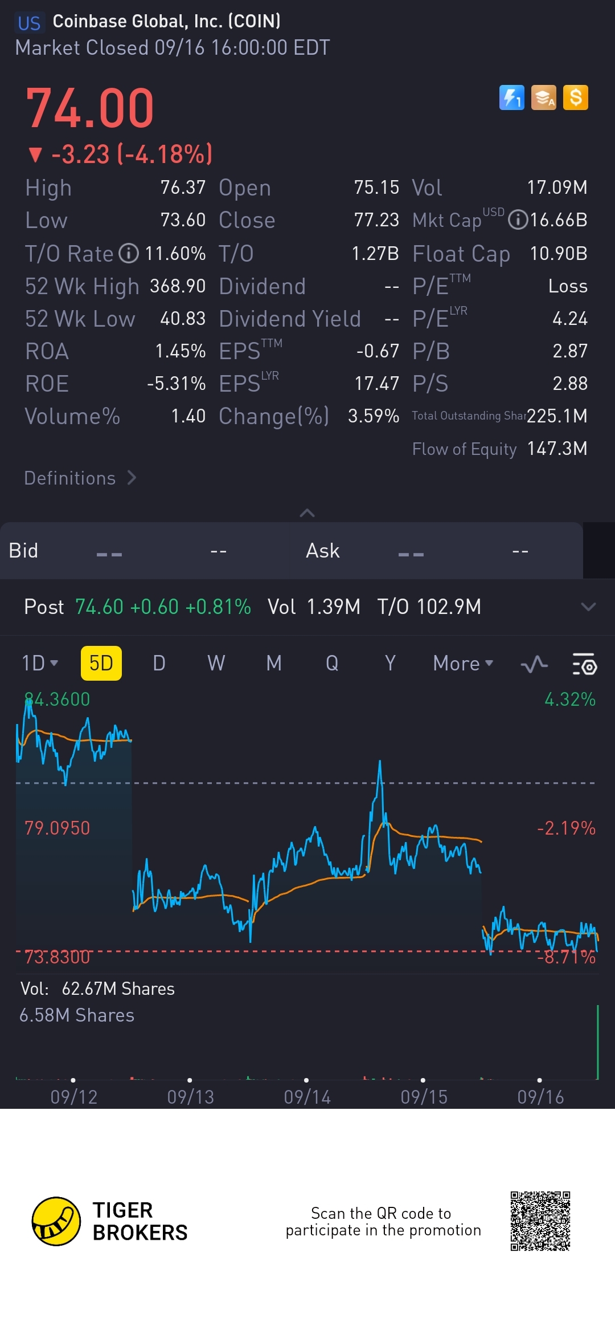This screenshot has width=615, height=1334.
Task: Open the chart display settings icon
Action: (584, 664)
